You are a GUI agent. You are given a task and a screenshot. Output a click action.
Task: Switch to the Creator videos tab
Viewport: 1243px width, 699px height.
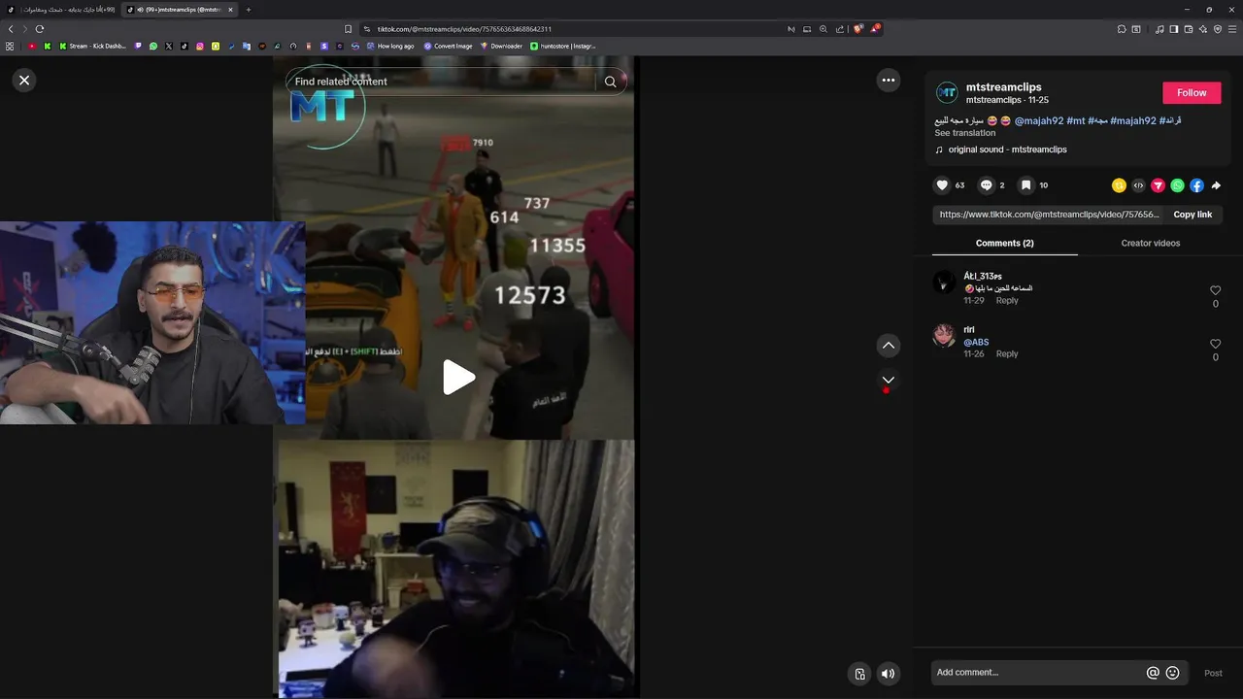1151,243
